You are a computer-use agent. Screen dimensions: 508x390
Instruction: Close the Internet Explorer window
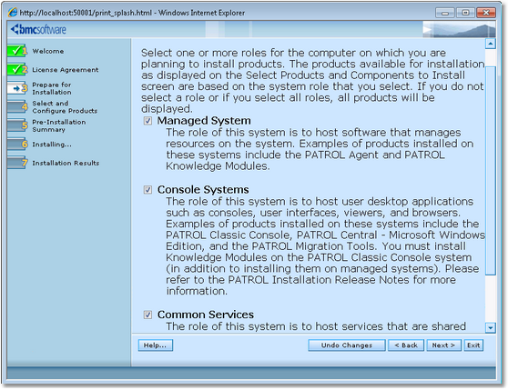pos(486,13)
